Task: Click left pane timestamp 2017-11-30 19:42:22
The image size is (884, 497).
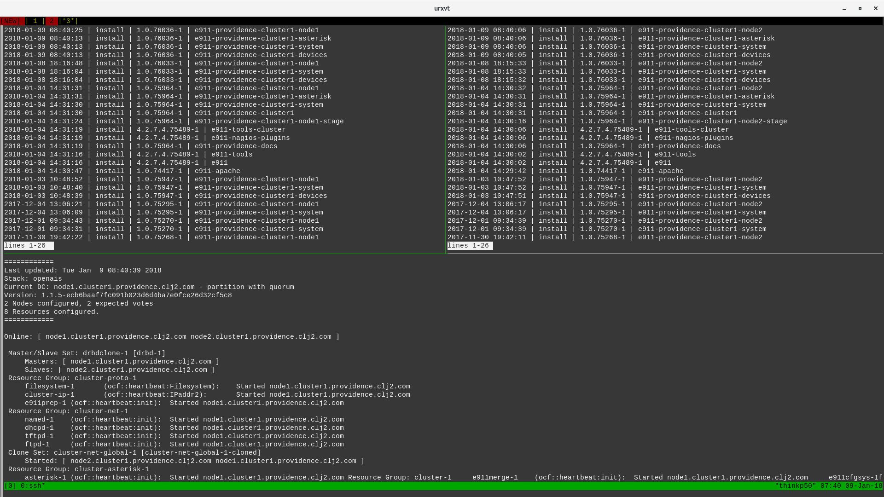Action: click(x=43, y=237)
